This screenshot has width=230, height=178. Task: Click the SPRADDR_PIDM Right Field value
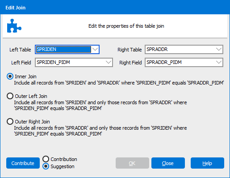pos(184,62)
